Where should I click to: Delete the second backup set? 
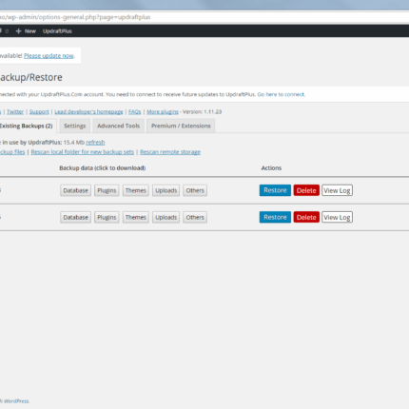[x=306, y=217]
